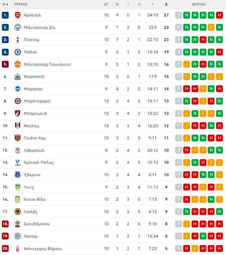Screen dimensions: 226x255
Task: Click the ΟΜΑΔΑ column header
Action: pyautogui.click(x=21, y=4)
